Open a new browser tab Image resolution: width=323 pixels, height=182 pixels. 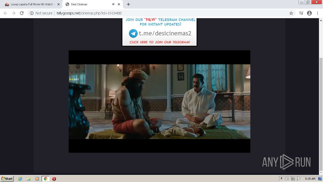128,4
